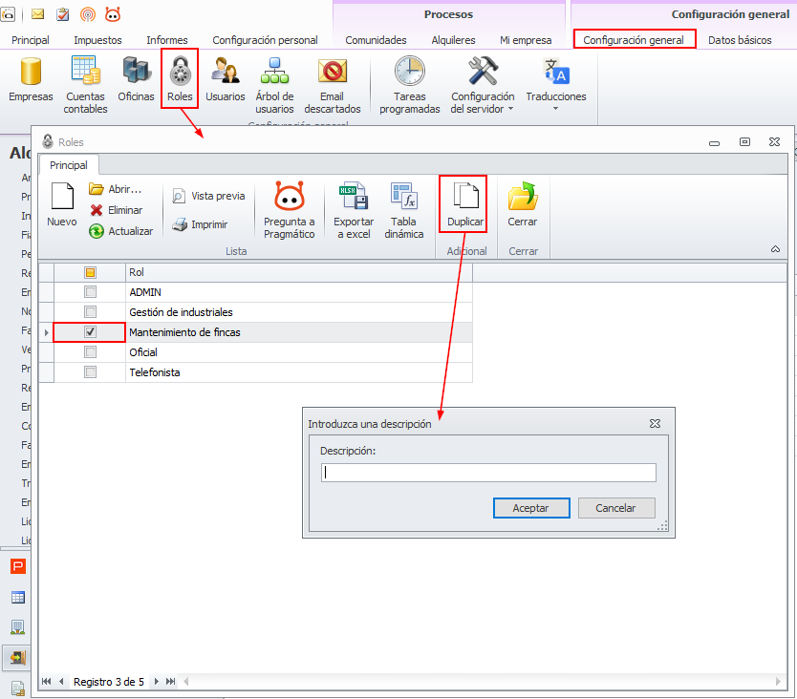
Task: Open the Configuración personal tab
Action: [x=265, y=40]
